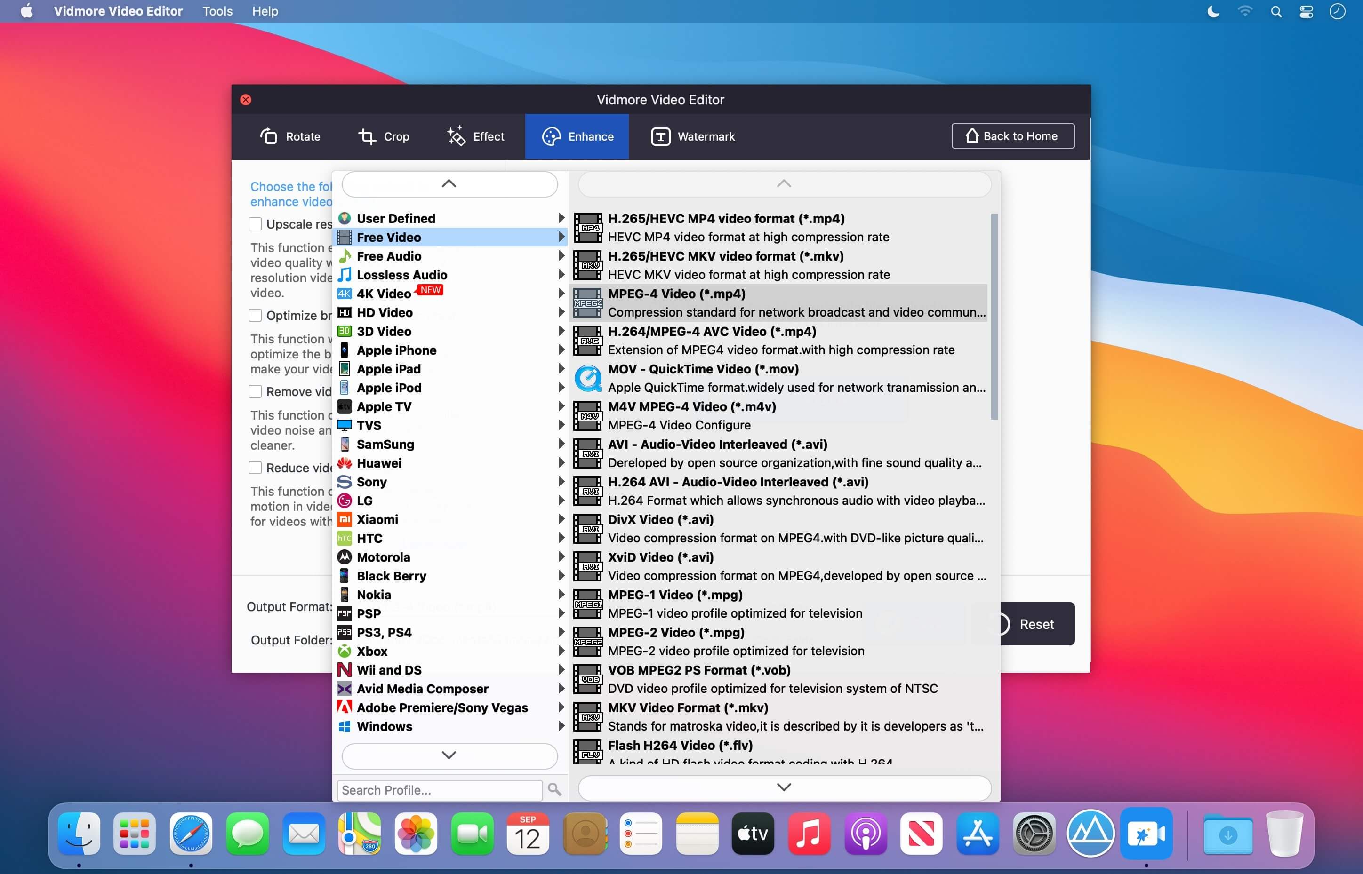Image resolution: width=1363 pixels, height=874 pixels.
Task: Expand the Apple iPhone submenu arrow
Action: tap(561, 350)
